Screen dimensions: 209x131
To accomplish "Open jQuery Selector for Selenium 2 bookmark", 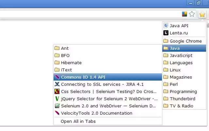I will 108,99.
